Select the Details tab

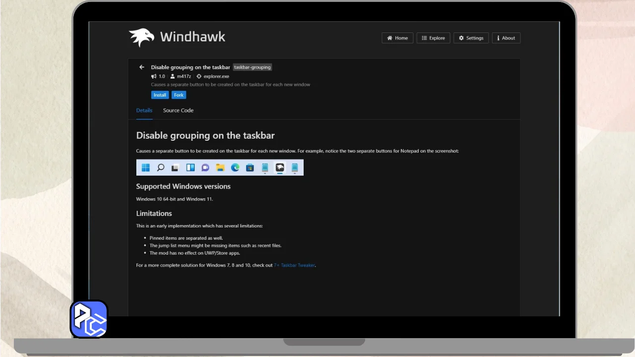tap(144, 110)
